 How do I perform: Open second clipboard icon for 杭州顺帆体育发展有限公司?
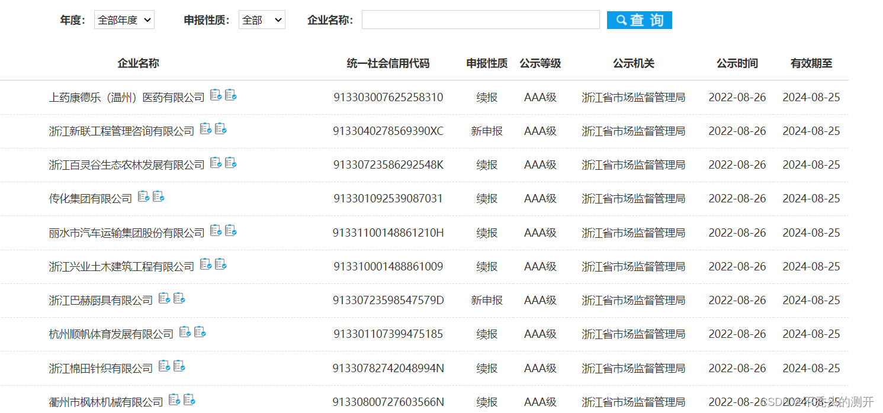(200, 331)
